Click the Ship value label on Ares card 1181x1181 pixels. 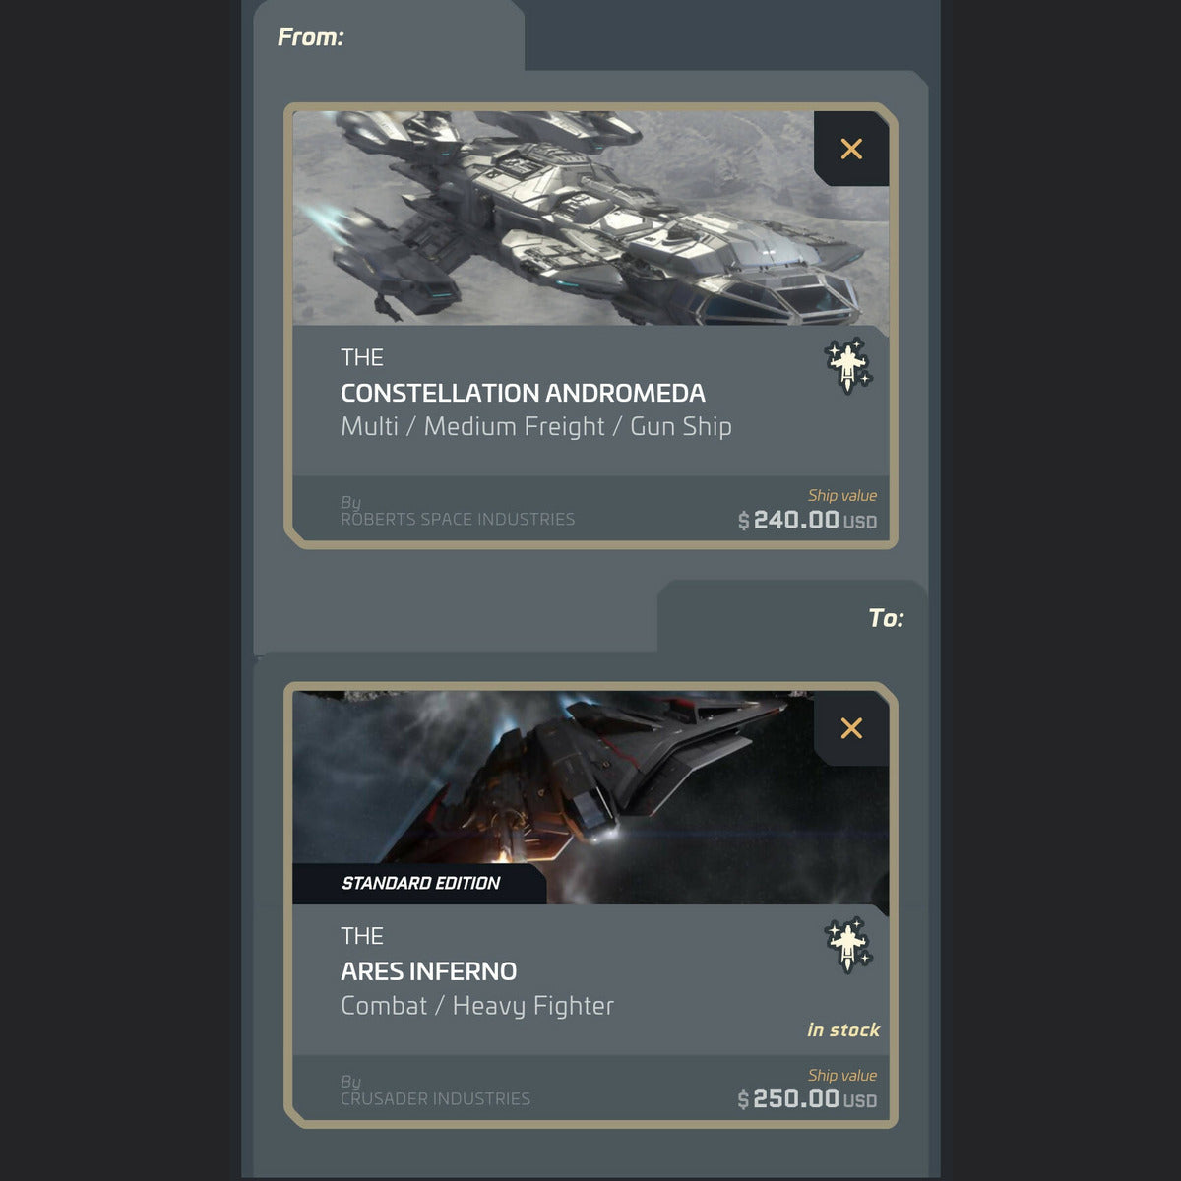[842, 1075]
